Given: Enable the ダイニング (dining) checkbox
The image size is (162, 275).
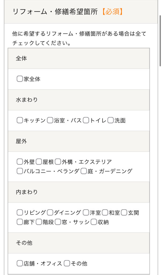Looking at the screenshot, I should tap(50, 212).
